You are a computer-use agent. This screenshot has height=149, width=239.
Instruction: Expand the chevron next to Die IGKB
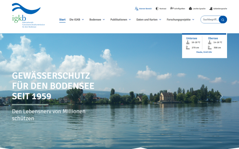click(x=83, y=19)
